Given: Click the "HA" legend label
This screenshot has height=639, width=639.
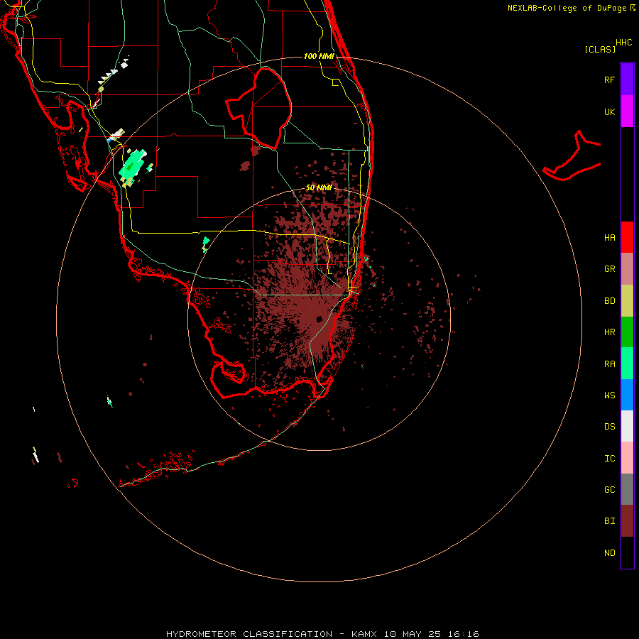Looking at the screenshot, I should click(609, 237).
